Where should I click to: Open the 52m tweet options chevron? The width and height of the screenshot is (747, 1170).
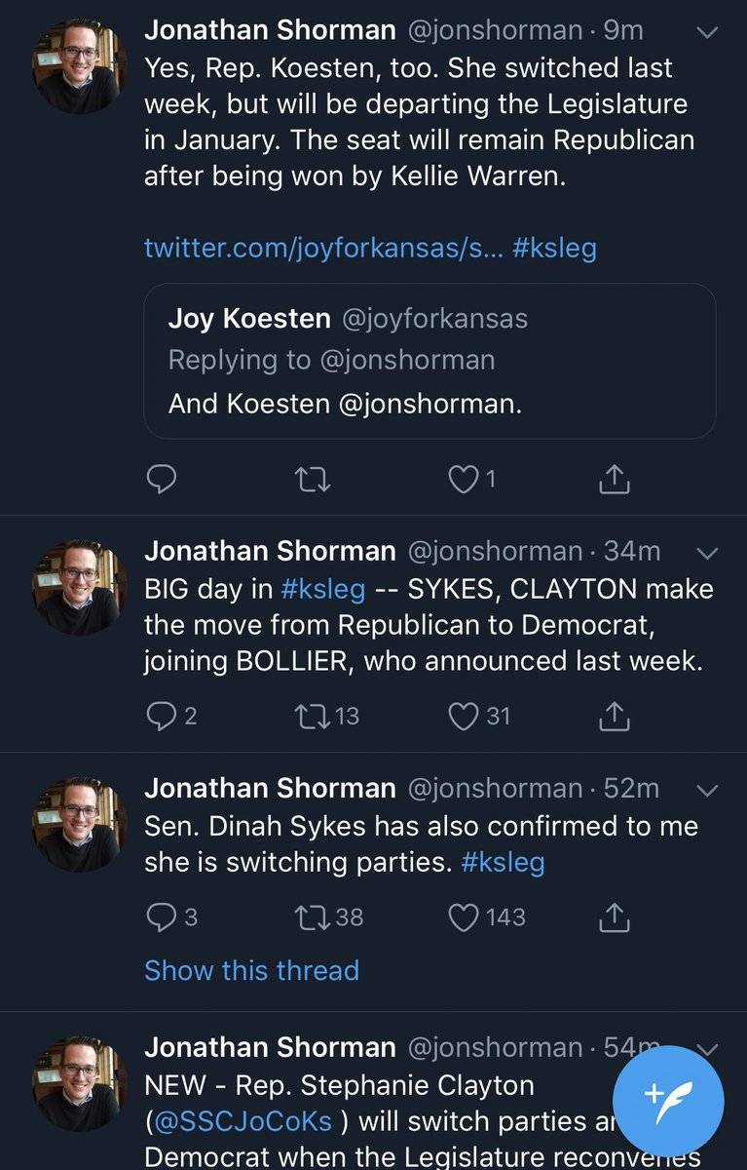click(708, 790)
